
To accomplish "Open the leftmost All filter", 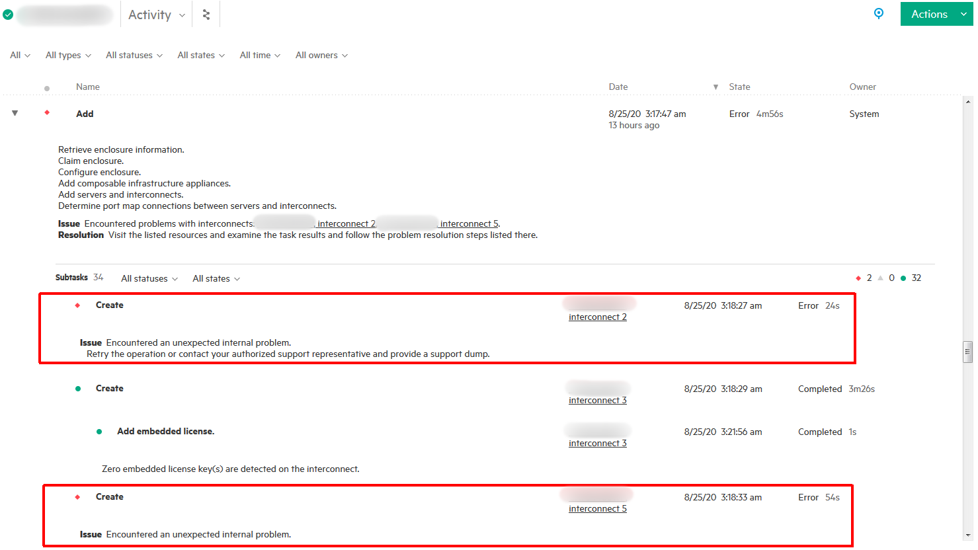I will (19, 55).
